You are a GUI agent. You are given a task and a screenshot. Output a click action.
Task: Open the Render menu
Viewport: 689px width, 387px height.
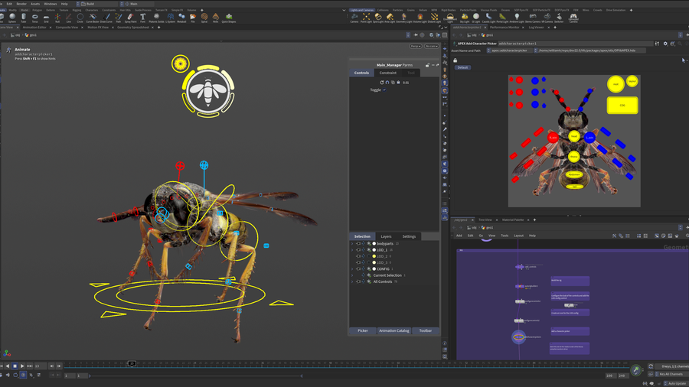[21, 4]
